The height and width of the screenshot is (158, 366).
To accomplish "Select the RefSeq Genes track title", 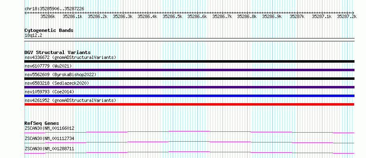I will point(42,123).
